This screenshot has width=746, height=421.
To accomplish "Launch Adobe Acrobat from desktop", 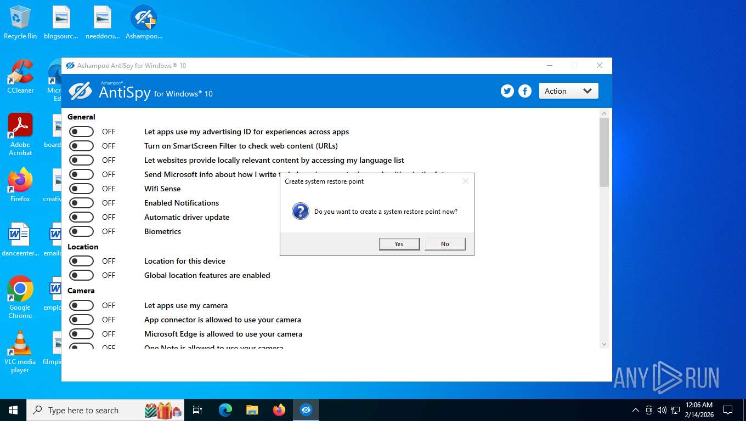I will [x=20, y=135].
